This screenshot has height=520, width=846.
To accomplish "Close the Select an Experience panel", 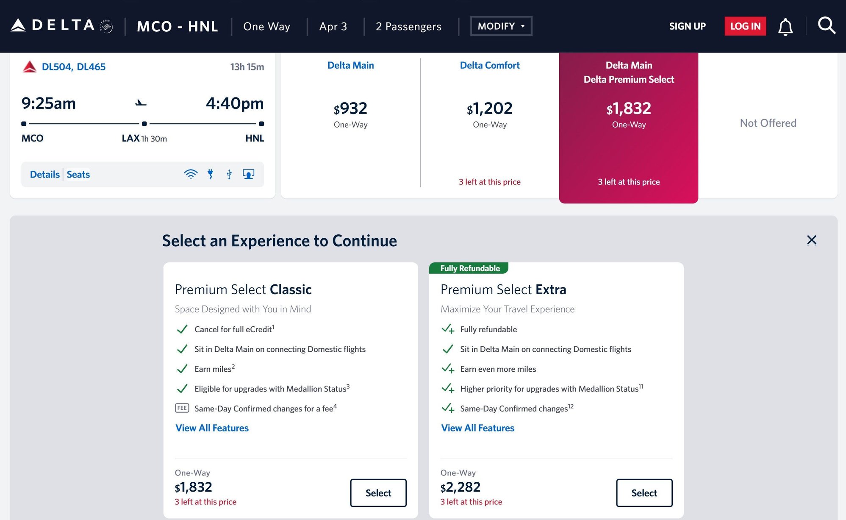I will click(811, 240).
